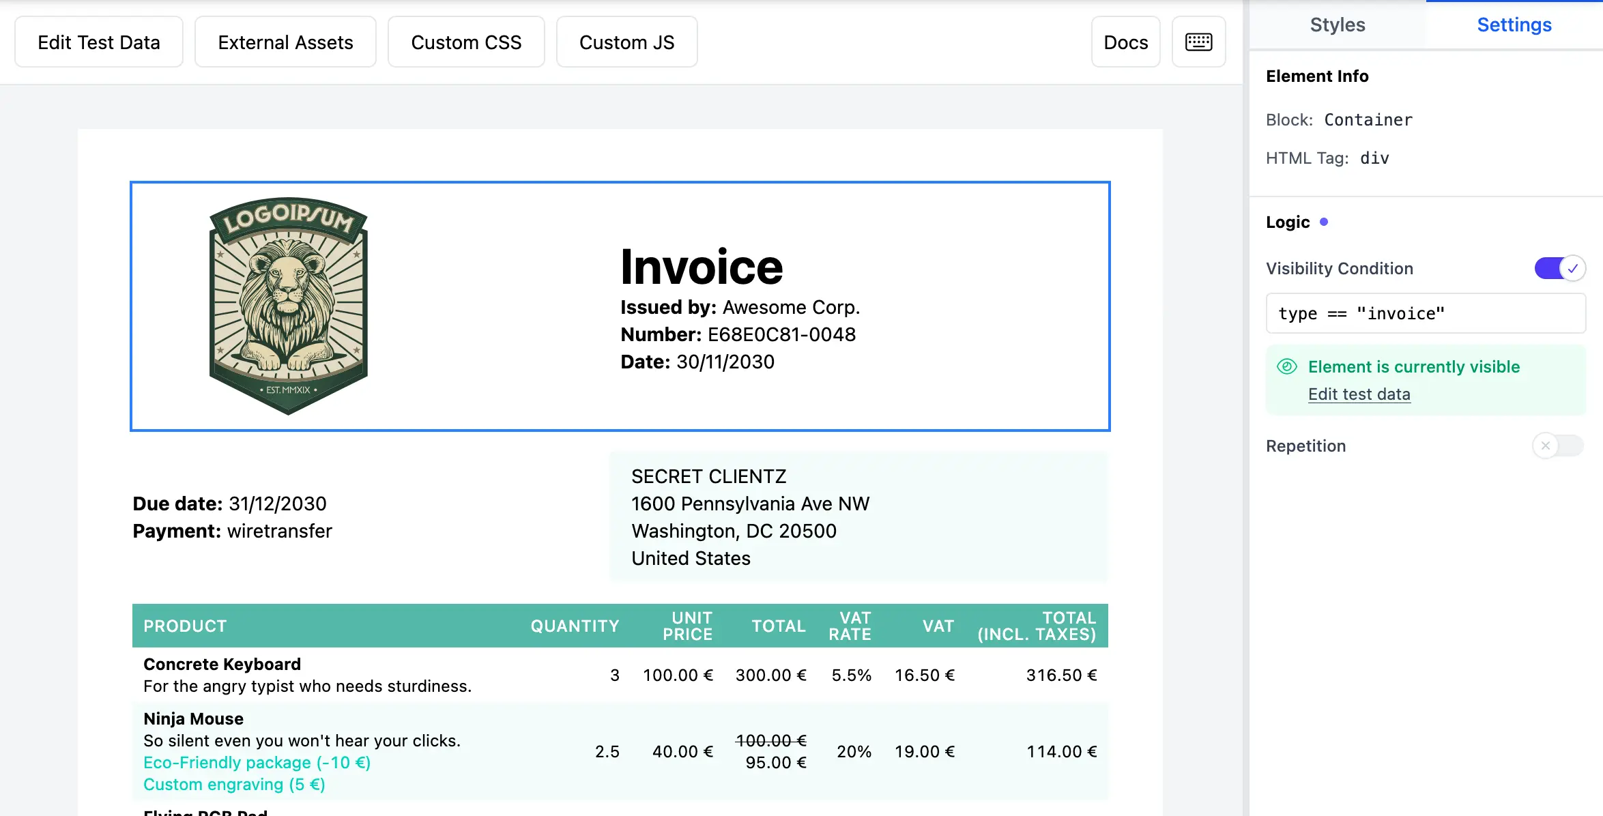Click the PRODUCT column header
Image resolution: width=1603 pixels, height=816 pixels.
point(185,626)
